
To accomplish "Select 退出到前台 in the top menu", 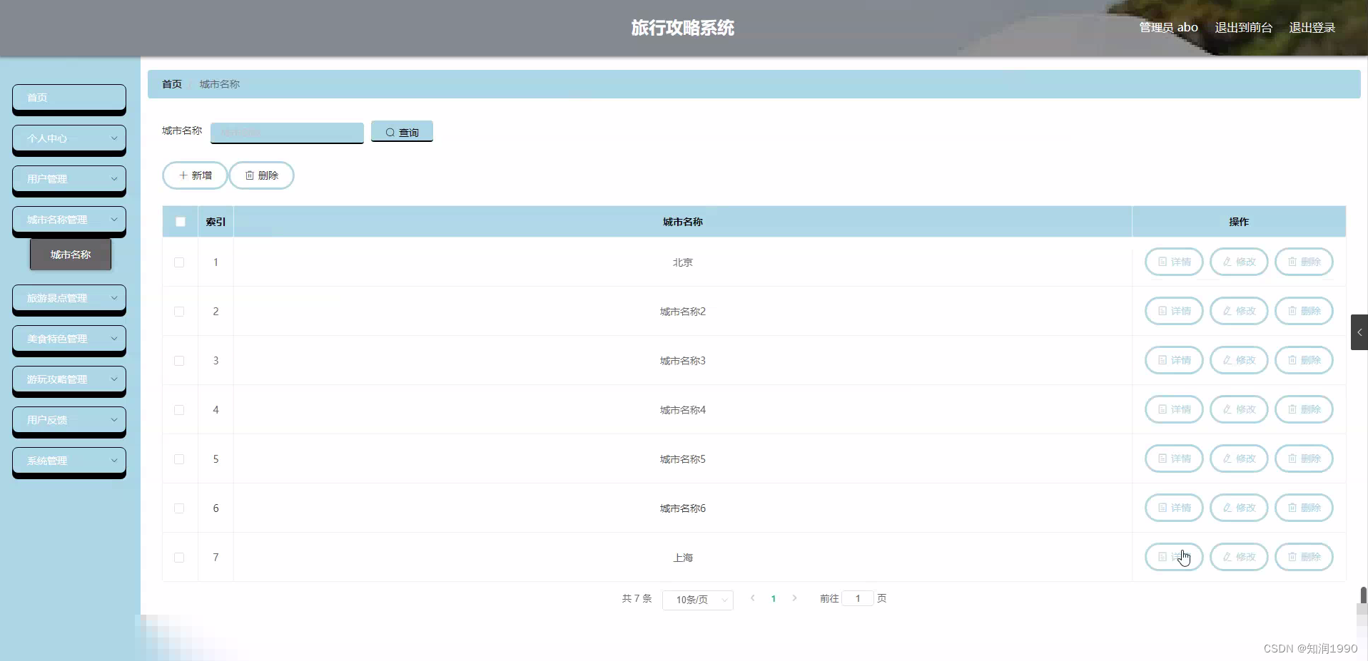I will [x=1242, y=27].
